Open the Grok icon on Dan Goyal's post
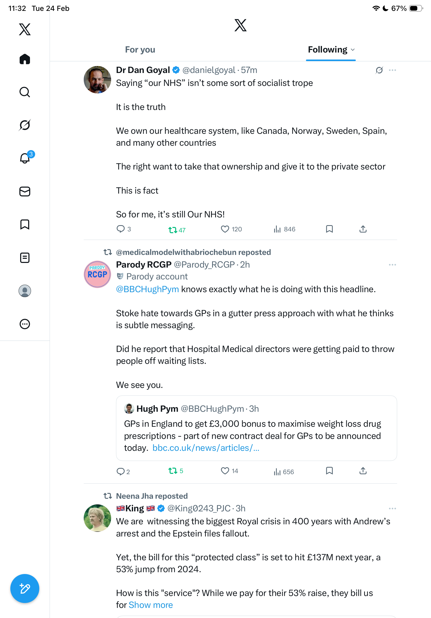Viewport: 431px width, 618px height. click(x=379, y=70)
